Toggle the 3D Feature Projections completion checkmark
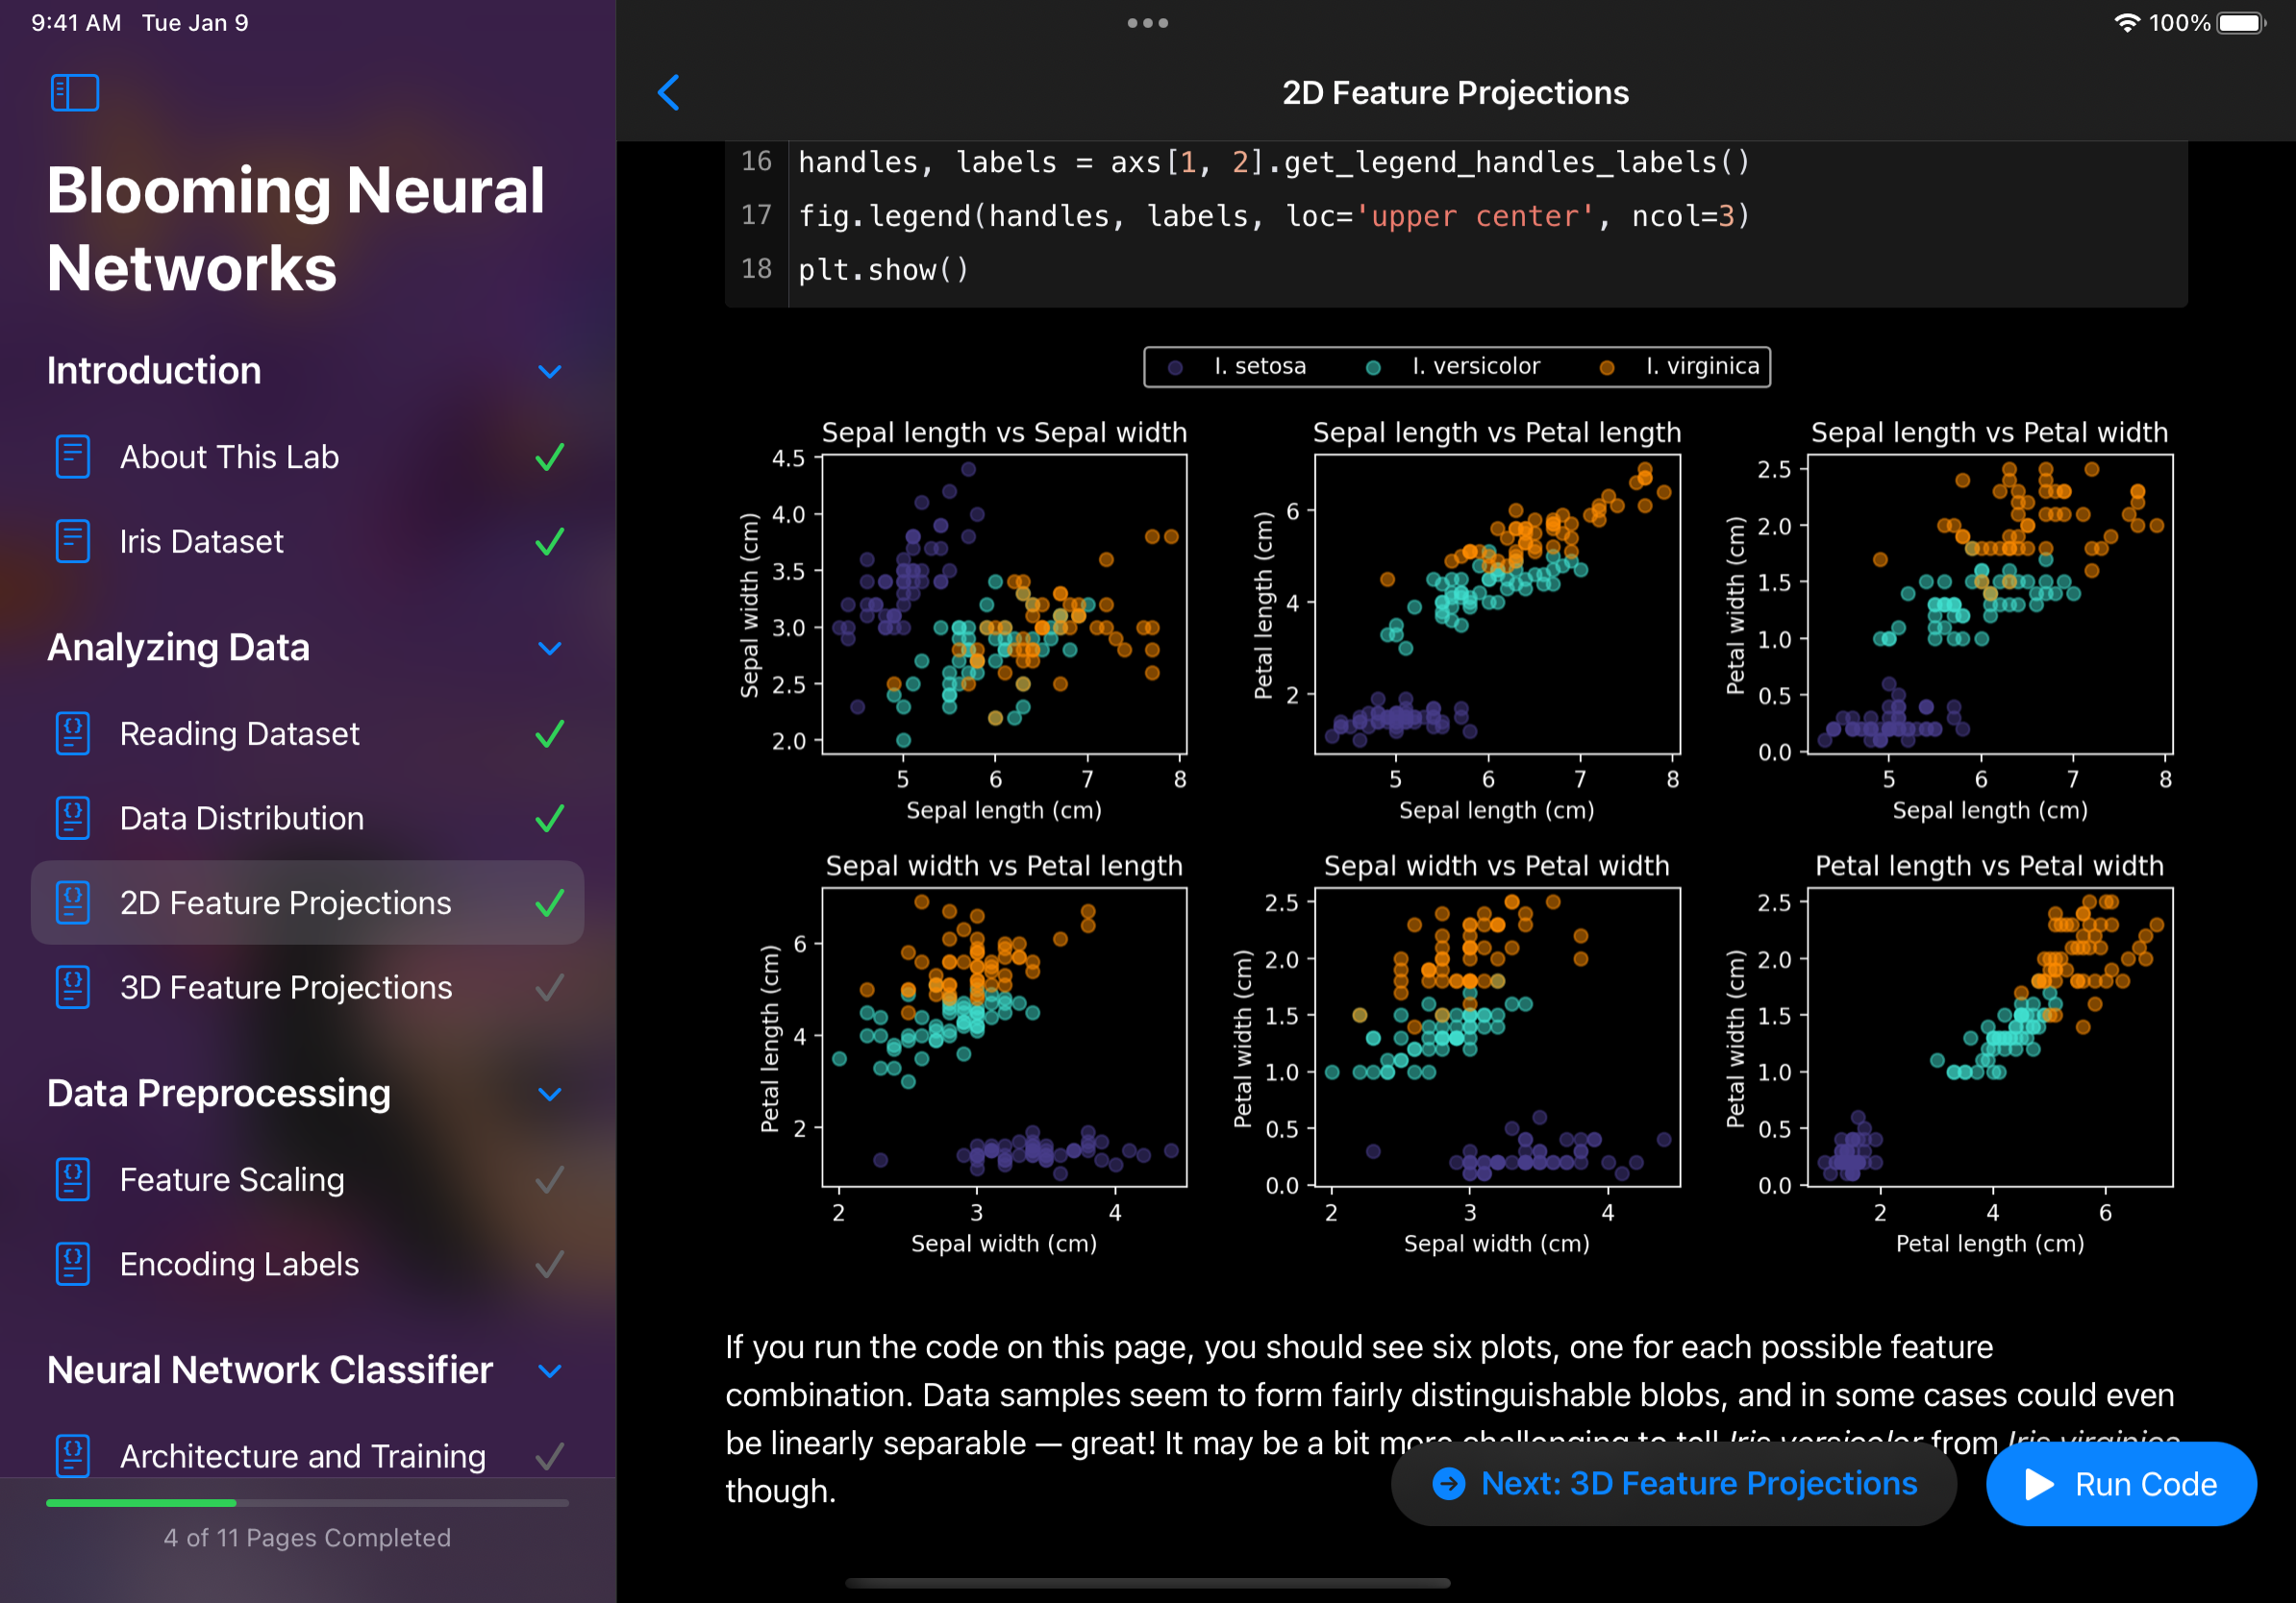The height and width of the screenshot is (1603, 2296). (x=549, y=987)
